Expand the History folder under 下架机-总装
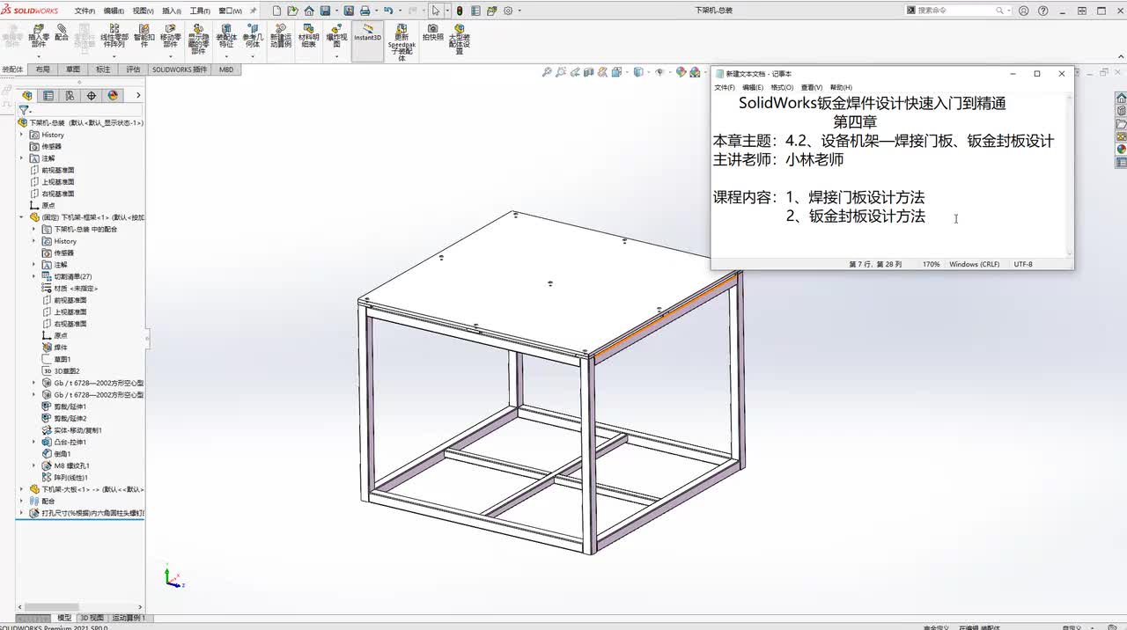The width and height of the screenshot is (1127, 630). coord(22,135)
